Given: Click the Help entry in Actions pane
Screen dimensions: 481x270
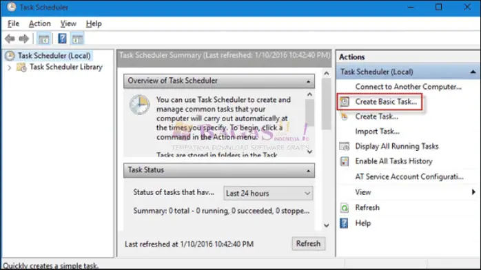Looking at the screenshot, I should (x=363, y=223).
